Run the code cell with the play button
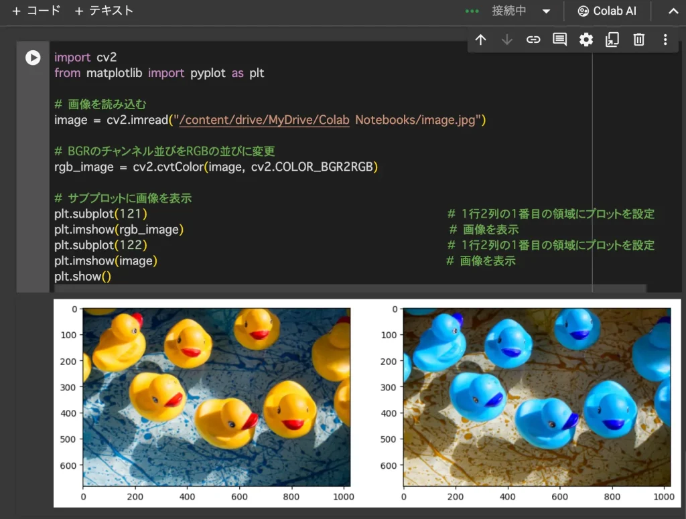Viewport: 686px width, 519px height. point(33,58)
